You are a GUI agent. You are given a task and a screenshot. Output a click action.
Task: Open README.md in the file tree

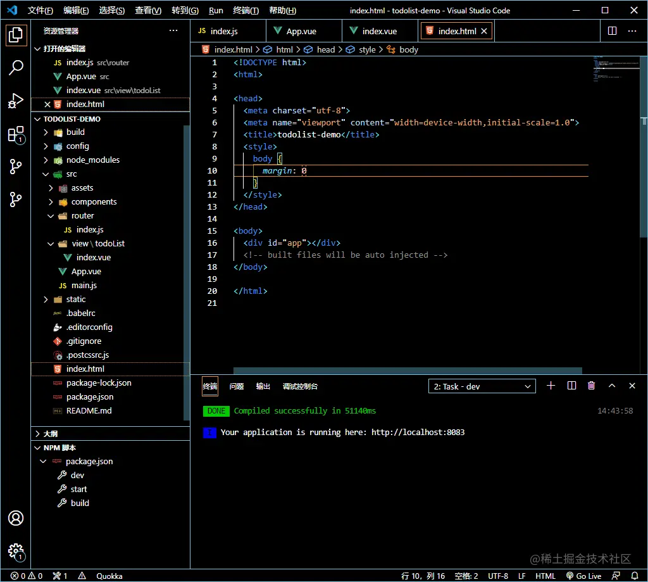(89, 411)
